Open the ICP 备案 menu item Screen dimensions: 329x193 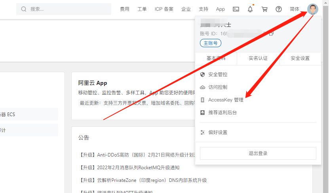[164, 9]
